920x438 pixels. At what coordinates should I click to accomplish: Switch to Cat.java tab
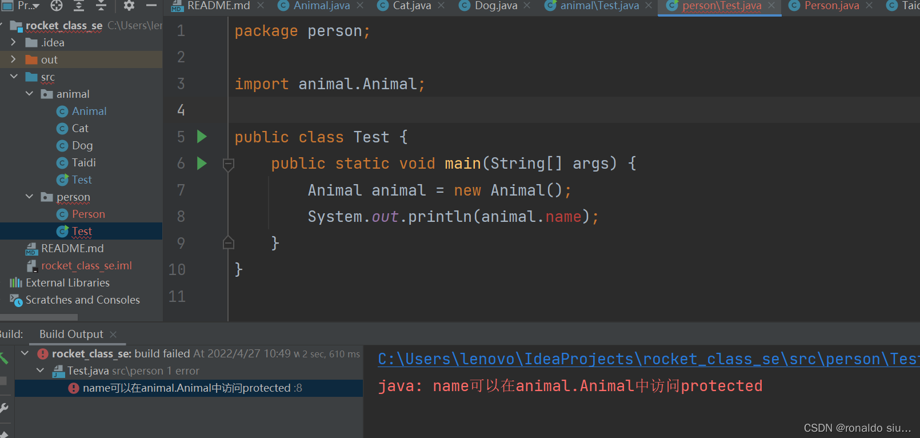point(412,6)
